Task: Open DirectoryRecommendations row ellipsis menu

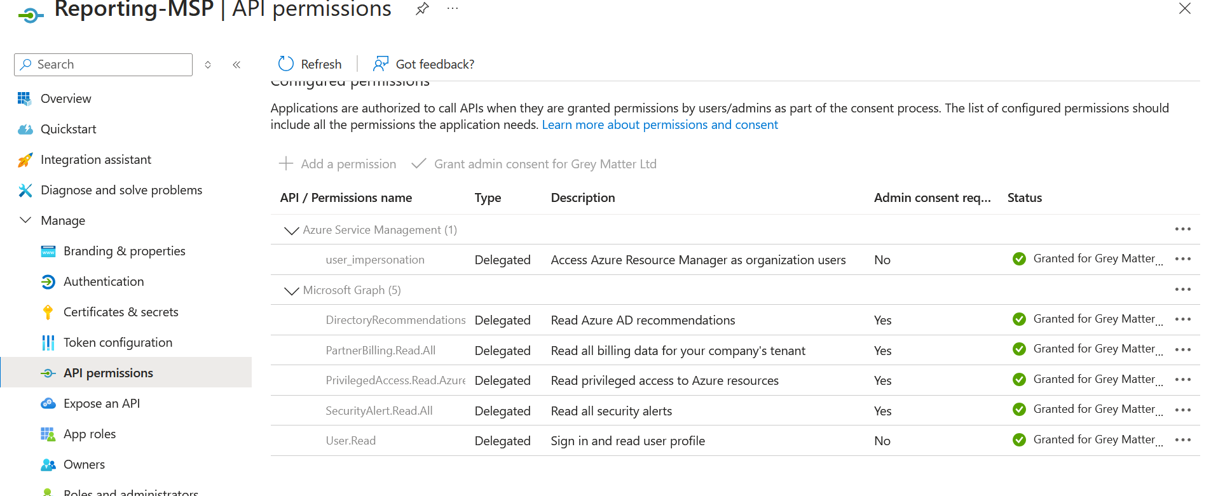Action: (x=1183, y=319)
